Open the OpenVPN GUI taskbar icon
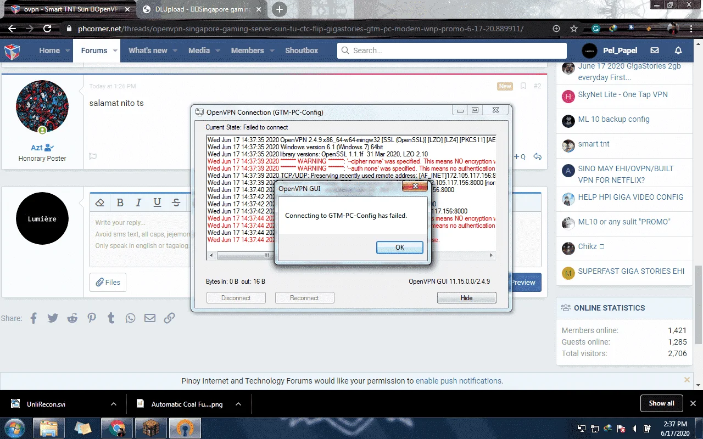703x439 pixels. tap(185, 427)
